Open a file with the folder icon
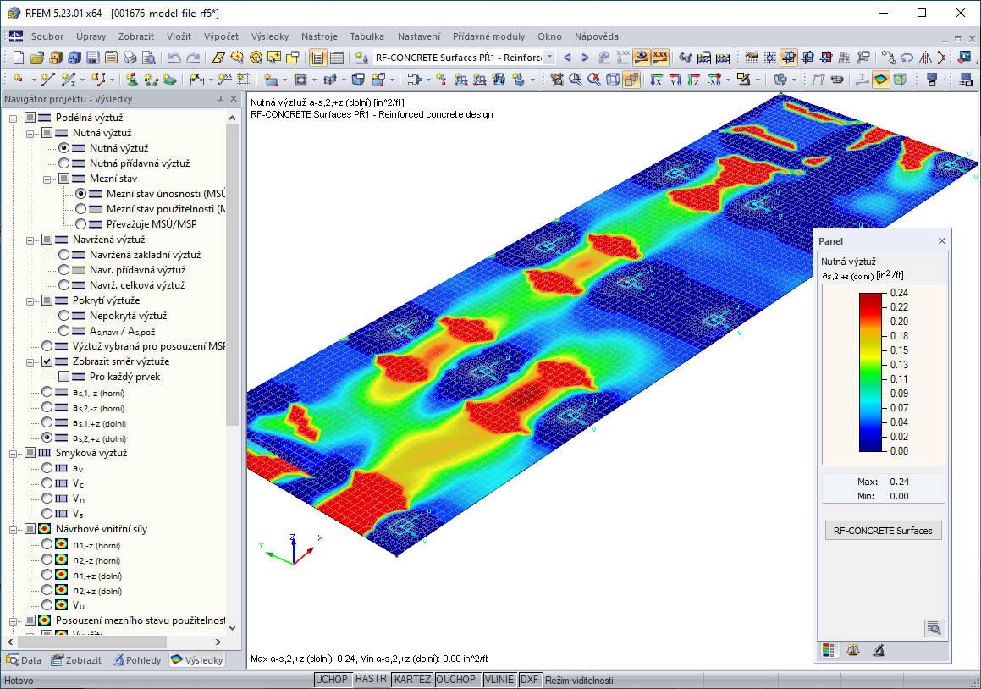Screen dimensions: 981x689 tap(37, 58)
